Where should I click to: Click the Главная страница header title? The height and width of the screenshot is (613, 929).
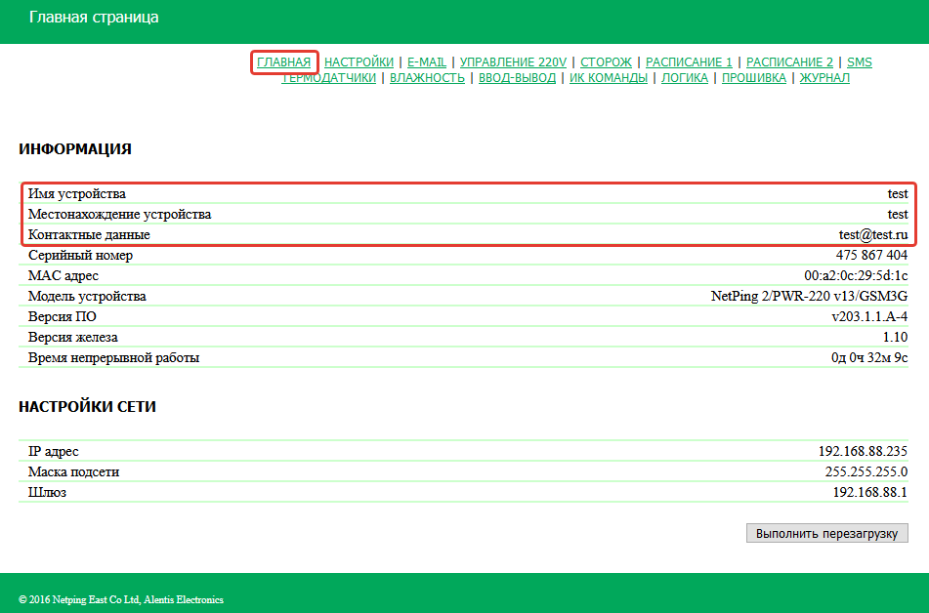(94, 18)
